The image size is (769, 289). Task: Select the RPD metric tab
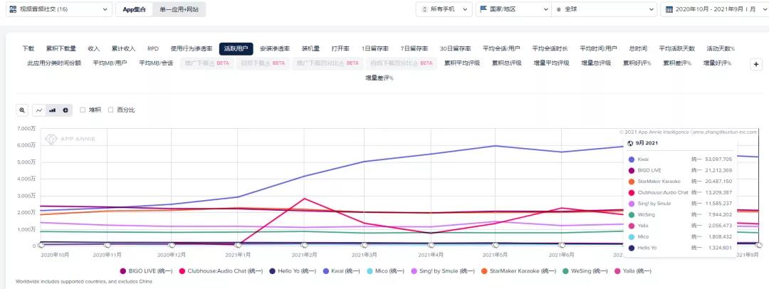point(153,48)
